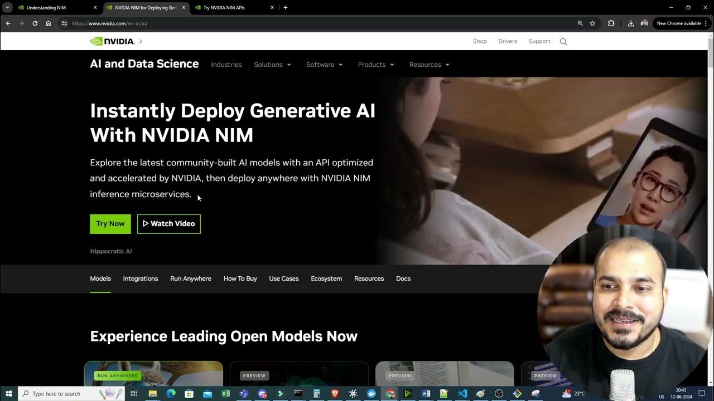The height and width of the screenshot is (401, 714).
Task: Select the Integrations section tab
Action: [141, 278]
